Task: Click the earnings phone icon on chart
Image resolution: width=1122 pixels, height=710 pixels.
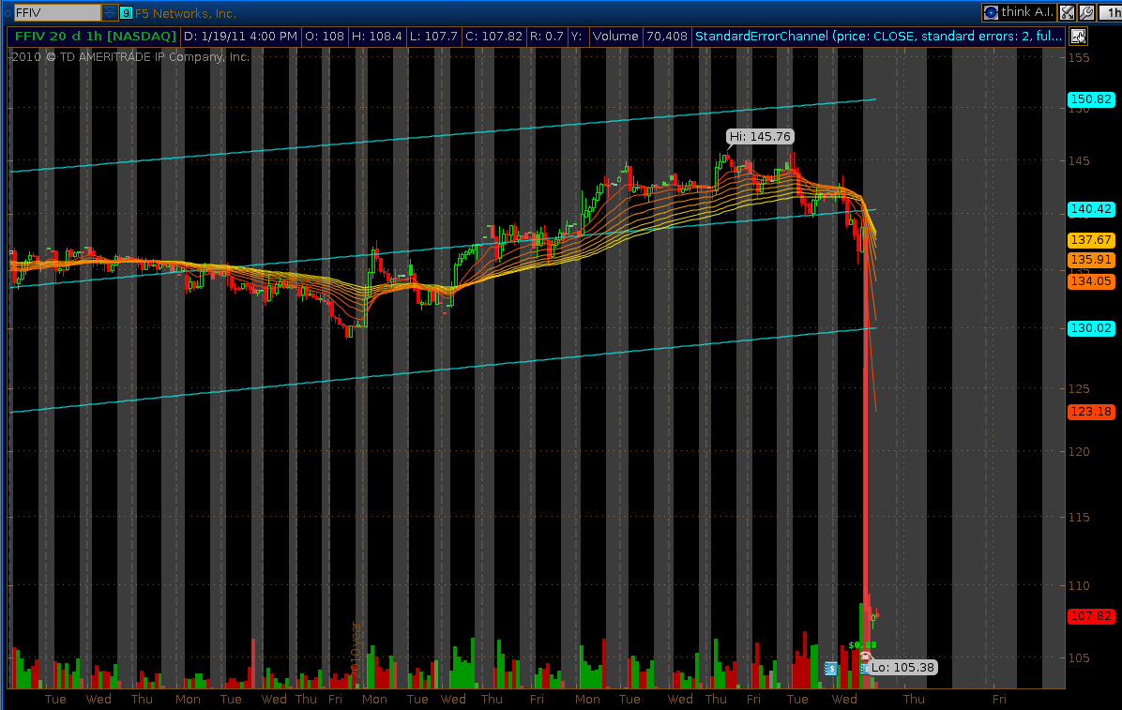Action: [x=864, y=657]
